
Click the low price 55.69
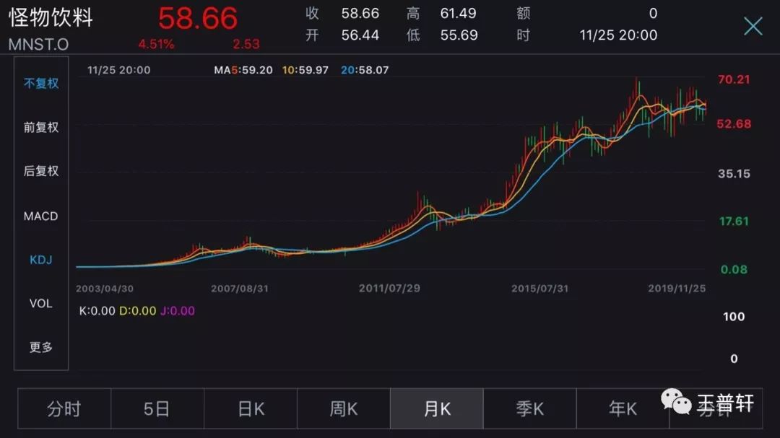459,35
